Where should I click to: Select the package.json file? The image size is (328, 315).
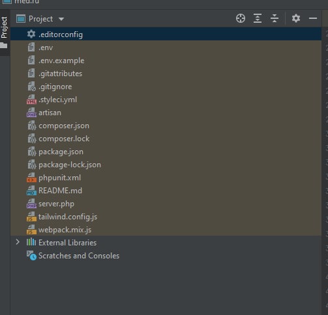click(x=166, y=152)
